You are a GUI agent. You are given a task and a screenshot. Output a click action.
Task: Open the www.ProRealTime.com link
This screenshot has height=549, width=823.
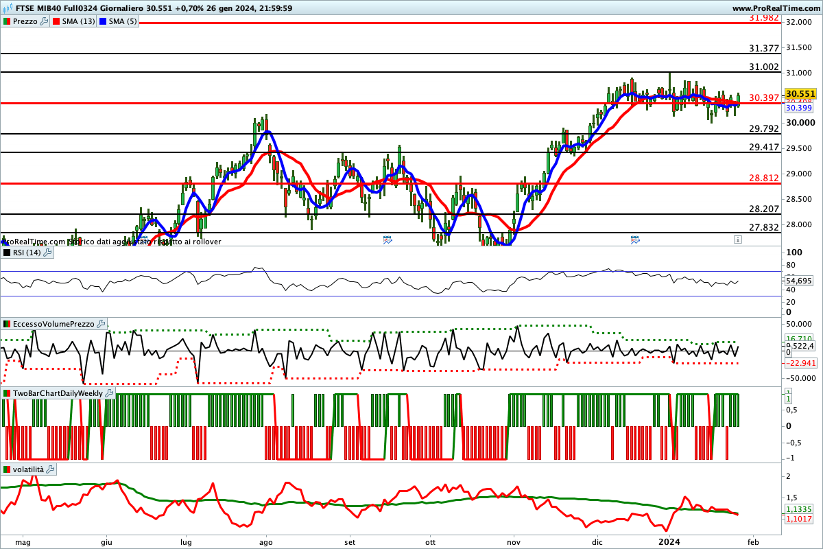775,8
